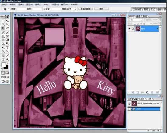Select the Clone Stamp tool
The width and height of the screenshot is (167, 133).
3,36
